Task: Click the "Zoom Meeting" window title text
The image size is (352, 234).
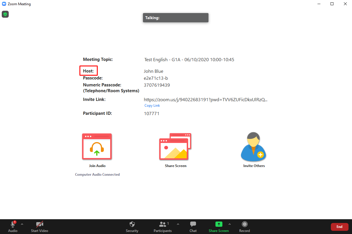Action: [19, 4]
